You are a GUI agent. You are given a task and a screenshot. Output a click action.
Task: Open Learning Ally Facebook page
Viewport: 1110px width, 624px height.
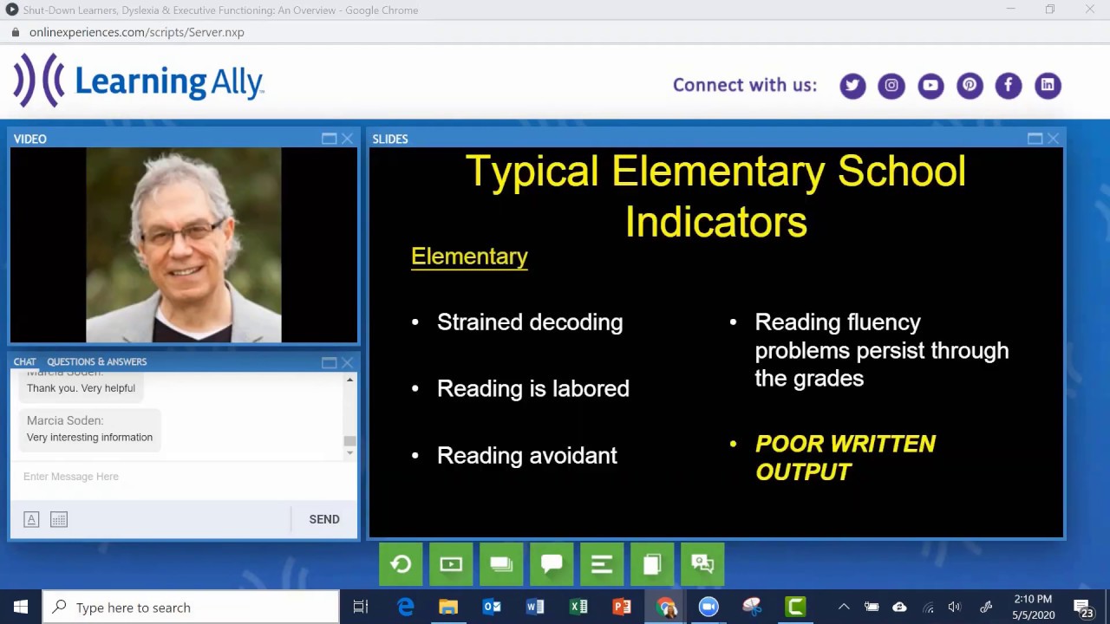pyautogui.click(x=1009, y=85)
